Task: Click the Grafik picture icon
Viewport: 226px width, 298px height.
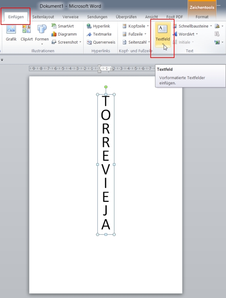Action: [x=11, y=30]
